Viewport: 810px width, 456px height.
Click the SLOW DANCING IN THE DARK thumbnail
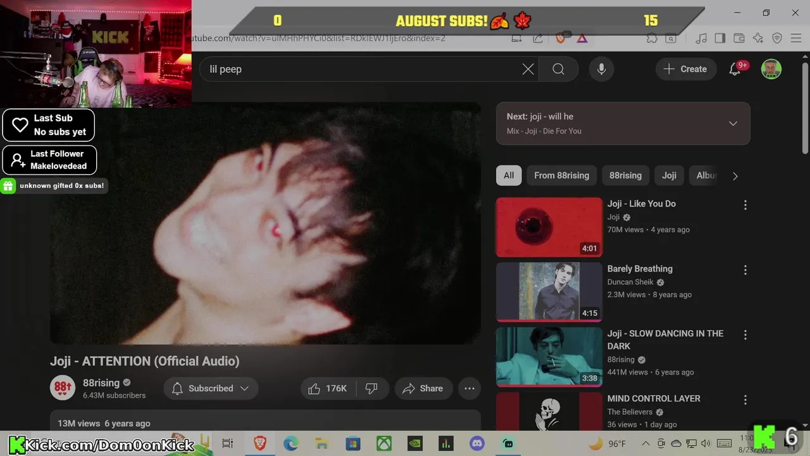pyautogui.click(x=549, y=357)
